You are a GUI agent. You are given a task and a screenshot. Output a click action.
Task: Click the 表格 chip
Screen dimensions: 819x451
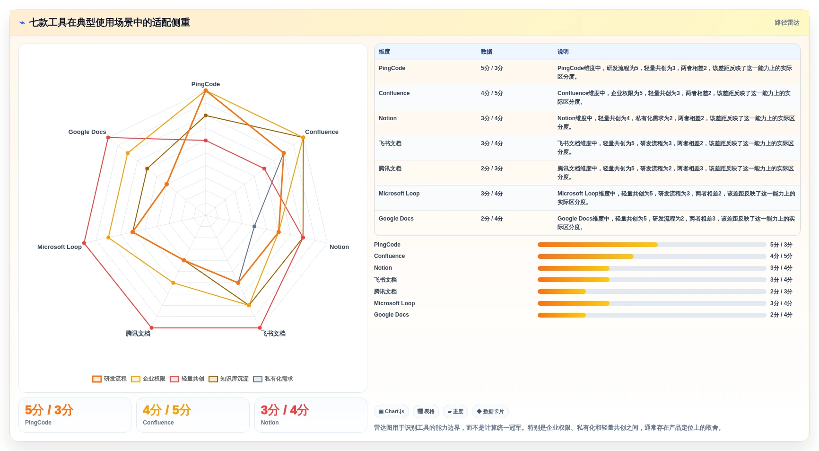pyautogui.click(x=426, y=412)
